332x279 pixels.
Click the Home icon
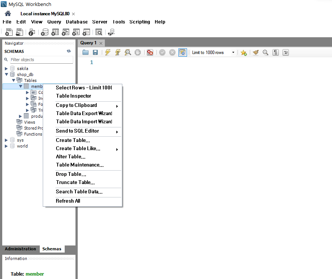click(x=8, y=13)
